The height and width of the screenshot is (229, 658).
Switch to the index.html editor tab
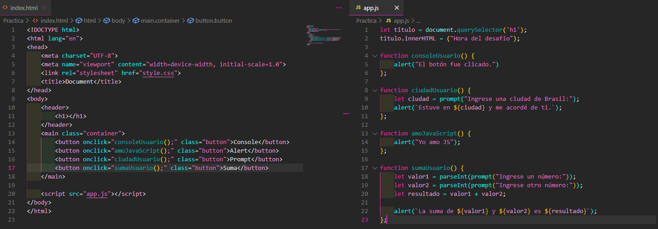point(25,8)
